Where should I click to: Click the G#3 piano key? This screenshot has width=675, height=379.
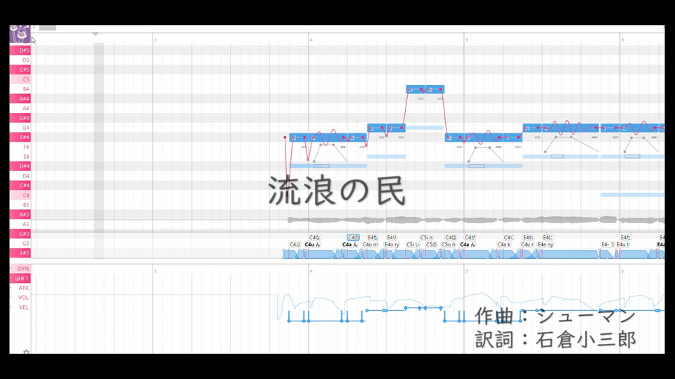[x=20, y=234]
